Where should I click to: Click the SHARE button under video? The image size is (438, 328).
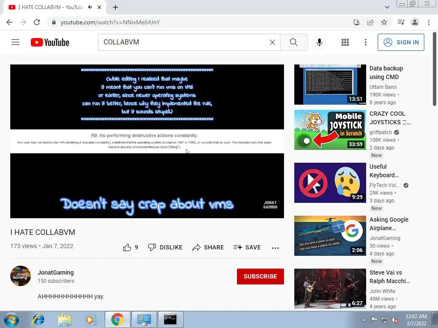click(208, 247)
